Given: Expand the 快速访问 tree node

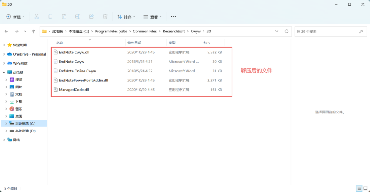Looking at the screenshot, I should 4,45.
